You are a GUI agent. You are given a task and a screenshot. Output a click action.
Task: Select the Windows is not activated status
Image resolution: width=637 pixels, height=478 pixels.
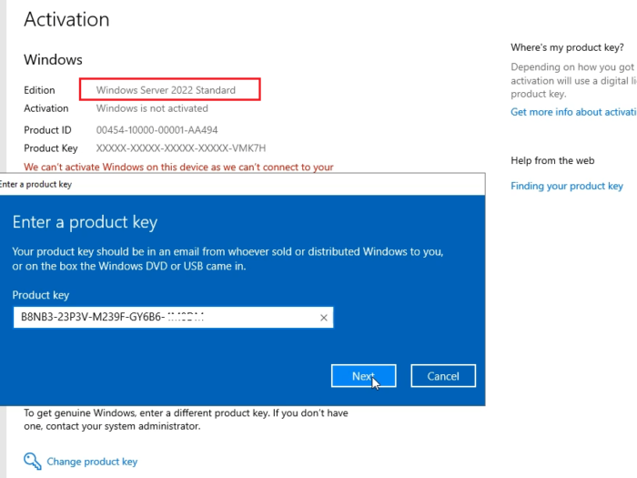152,108
